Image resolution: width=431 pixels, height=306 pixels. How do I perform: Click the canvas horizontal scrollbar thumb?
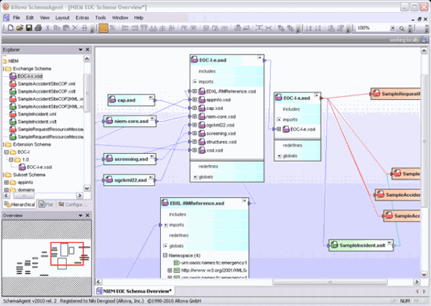[x=330, y=282]
